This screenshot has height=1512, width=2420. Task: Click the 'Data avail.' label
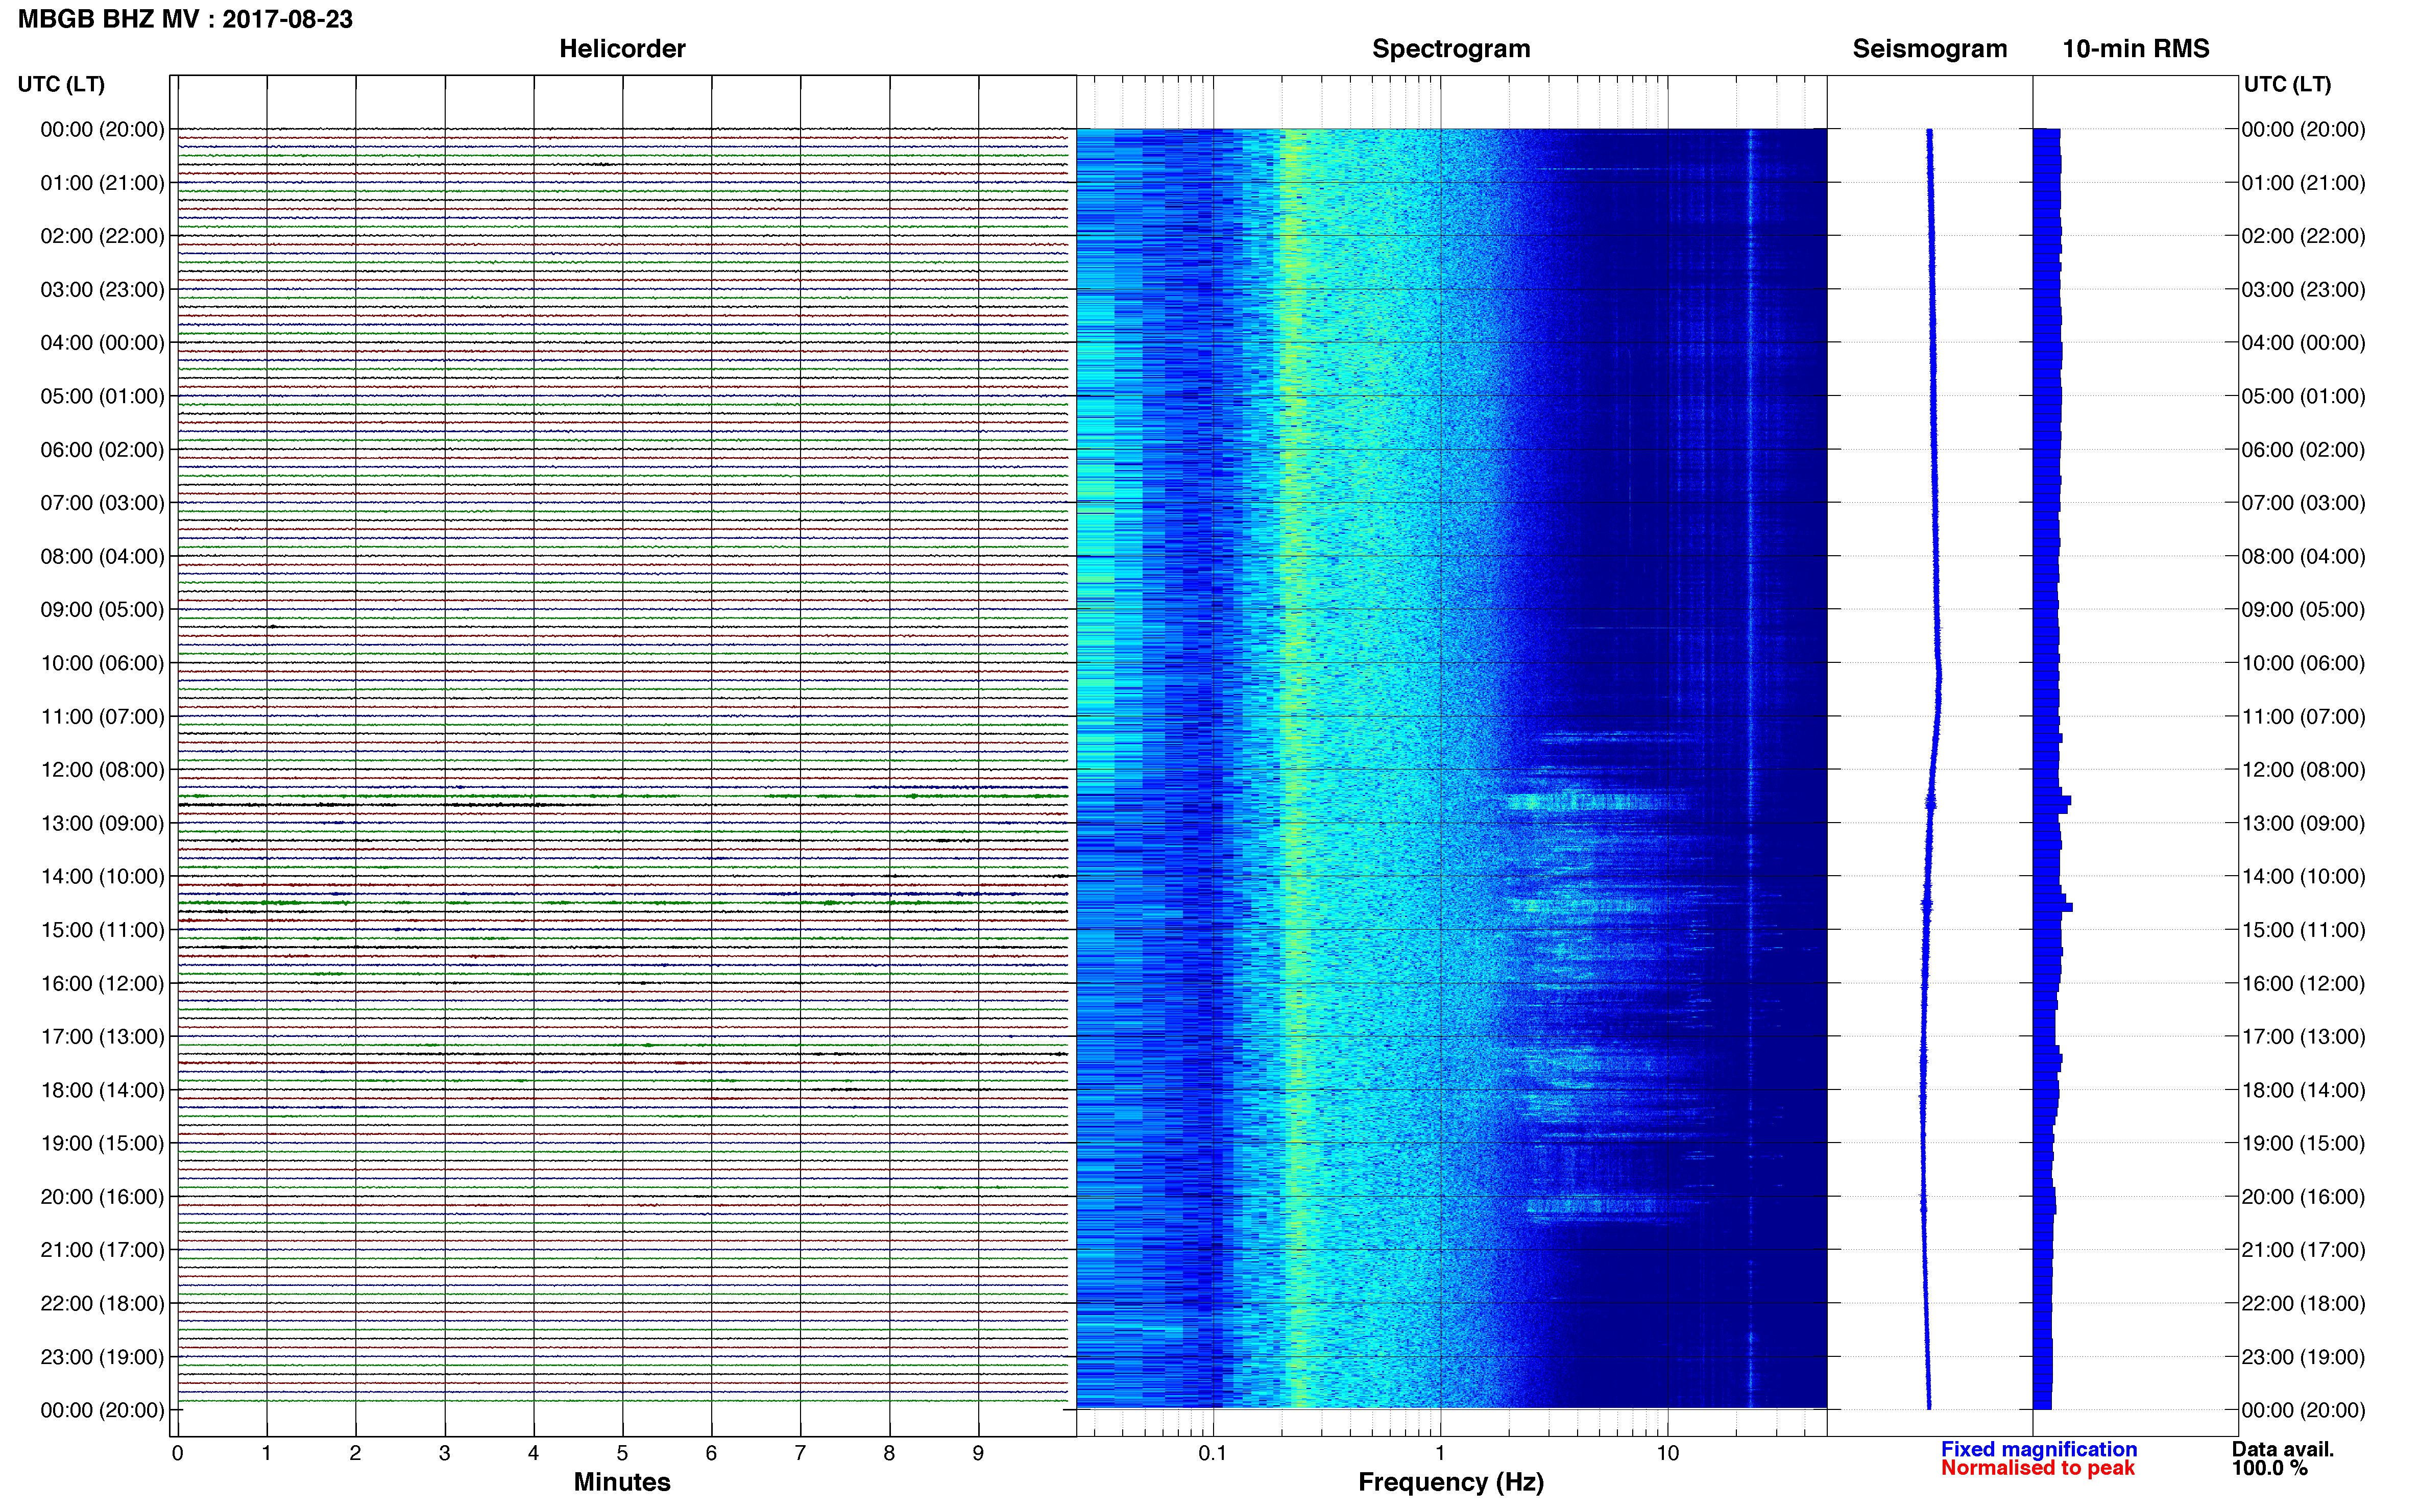2283,1449
